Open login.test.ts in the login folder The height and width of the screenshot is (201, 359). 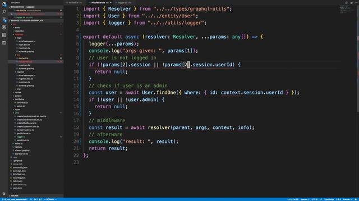24,45
